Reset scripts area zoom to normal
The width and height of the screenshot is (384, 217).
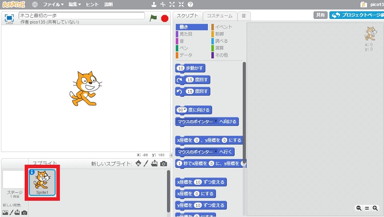coord(367,208)
